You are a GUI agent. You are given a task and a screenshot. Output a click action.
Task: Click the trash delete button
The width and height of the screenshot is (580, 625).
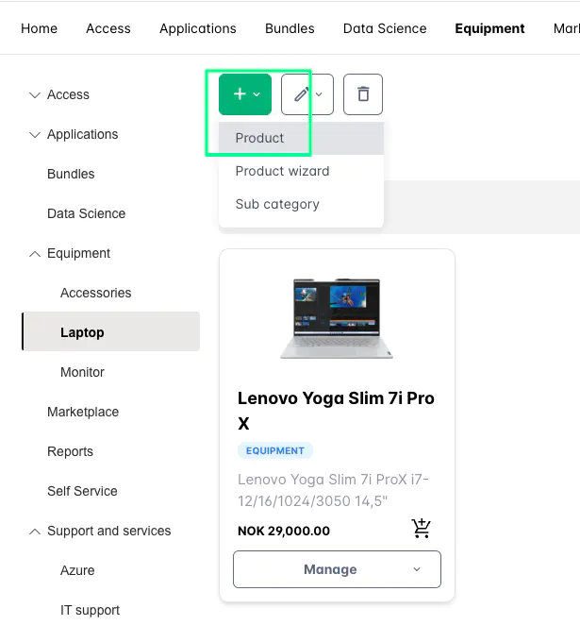363,94
